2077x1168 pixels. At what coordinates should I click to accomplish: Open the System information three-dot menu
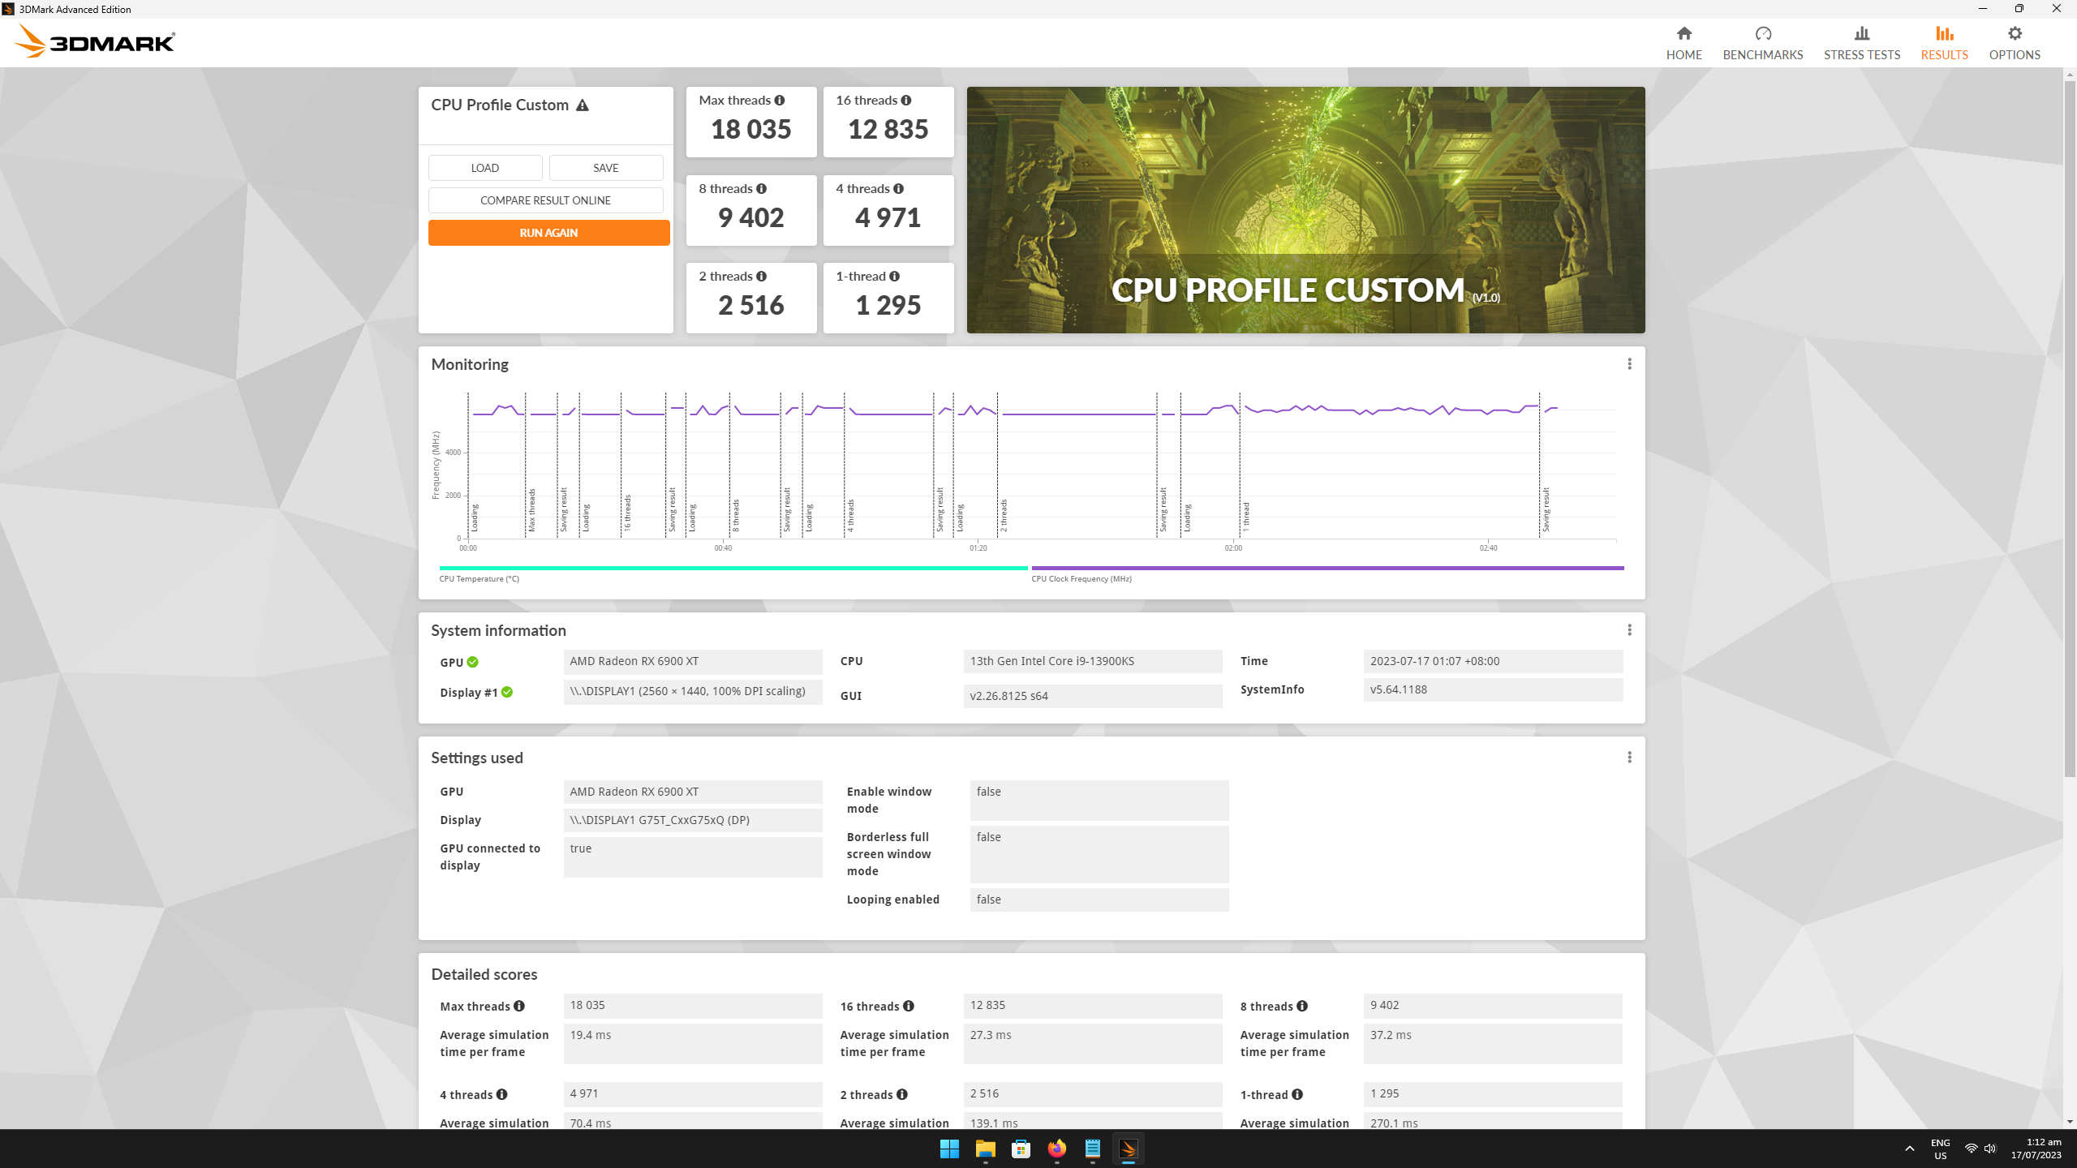click(x=1629, y=630)
